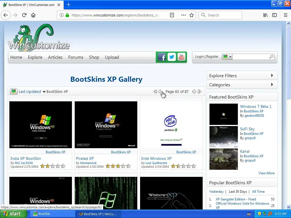Image resolution: width=291 pixels, height=218 pixels.
Task: Switch popular list to Last 30 Days
Action: tap(238, 192)
